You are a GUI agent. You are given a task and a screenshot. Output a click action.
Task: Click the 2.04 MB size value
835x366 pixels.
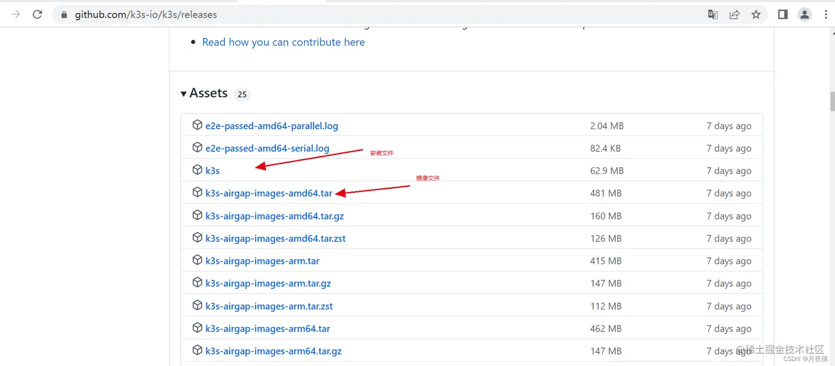[x=607, y=126]
